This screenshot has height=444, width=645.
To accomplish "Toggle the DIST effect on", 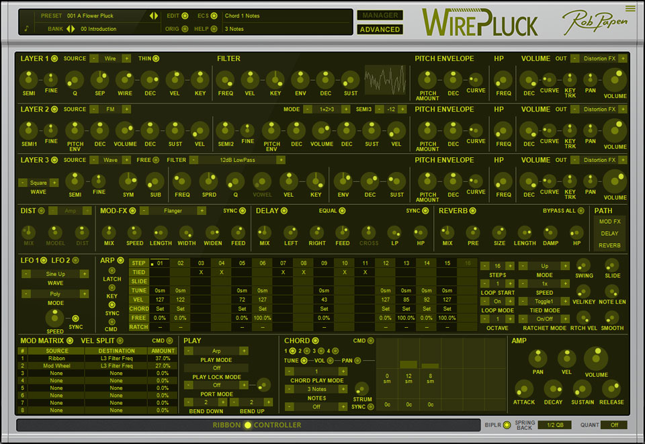I will pyautogui.click(x=41, y=210).
